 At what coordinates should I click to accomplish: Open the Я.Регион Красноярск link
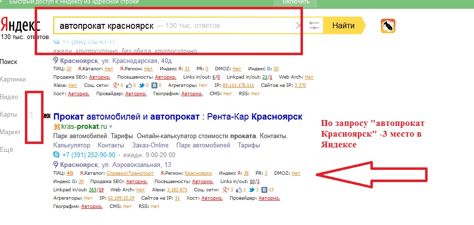click(x=198, y=173)
